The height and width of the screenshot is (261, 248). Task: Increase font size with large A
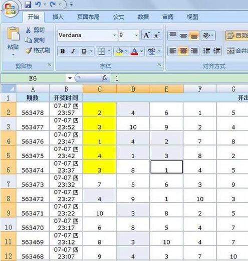tap(146, 35)
